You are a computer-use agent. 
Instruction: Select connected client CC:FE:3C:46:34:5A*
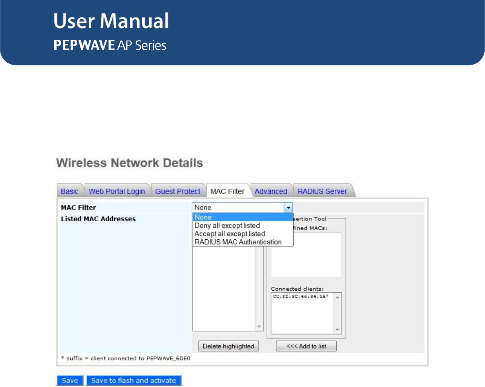300,297
